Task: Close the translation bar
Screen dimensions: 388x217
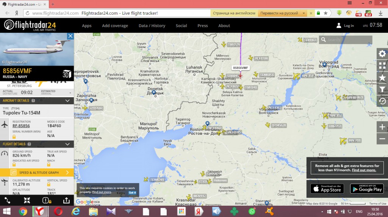Action: point(311,13)
